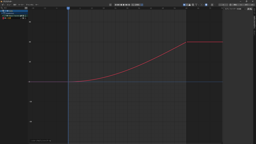Open the モディファイアーを追加 dropdown

[x=235, y=9]
